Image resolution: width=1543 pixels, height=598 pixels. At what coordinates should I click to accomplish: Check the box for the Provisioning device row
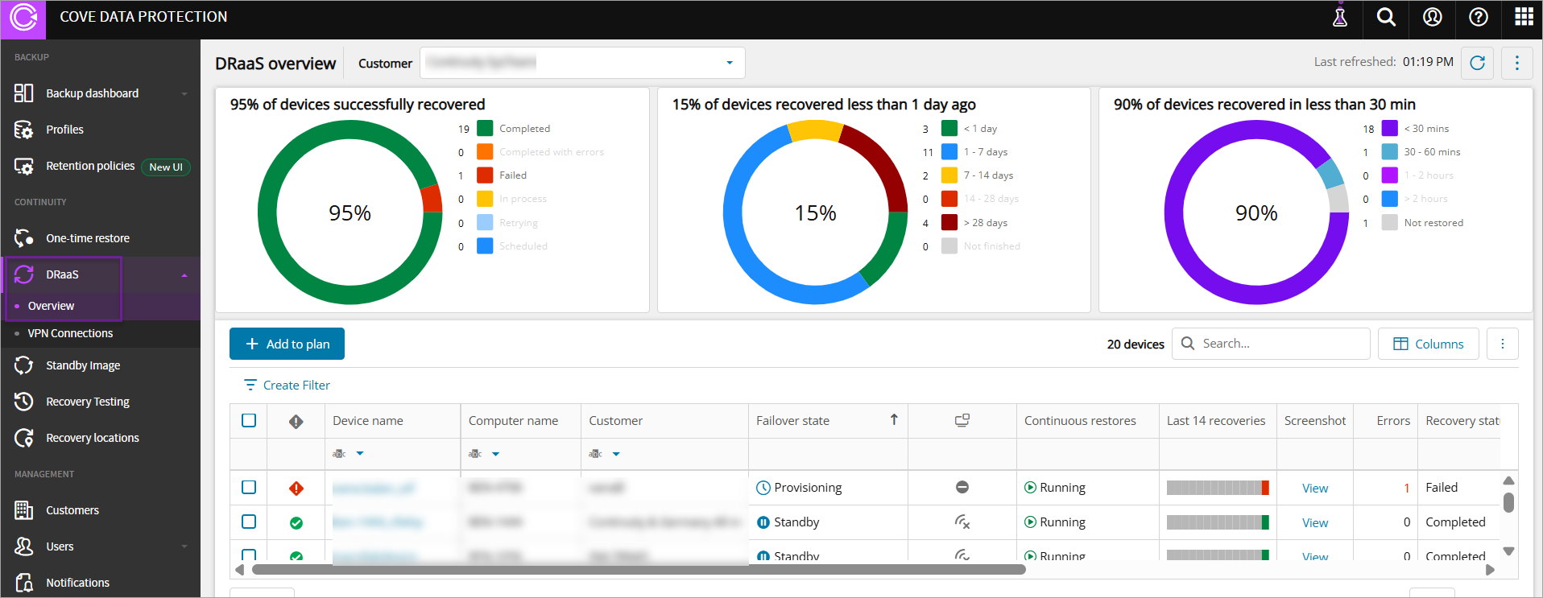click(249, 488)
